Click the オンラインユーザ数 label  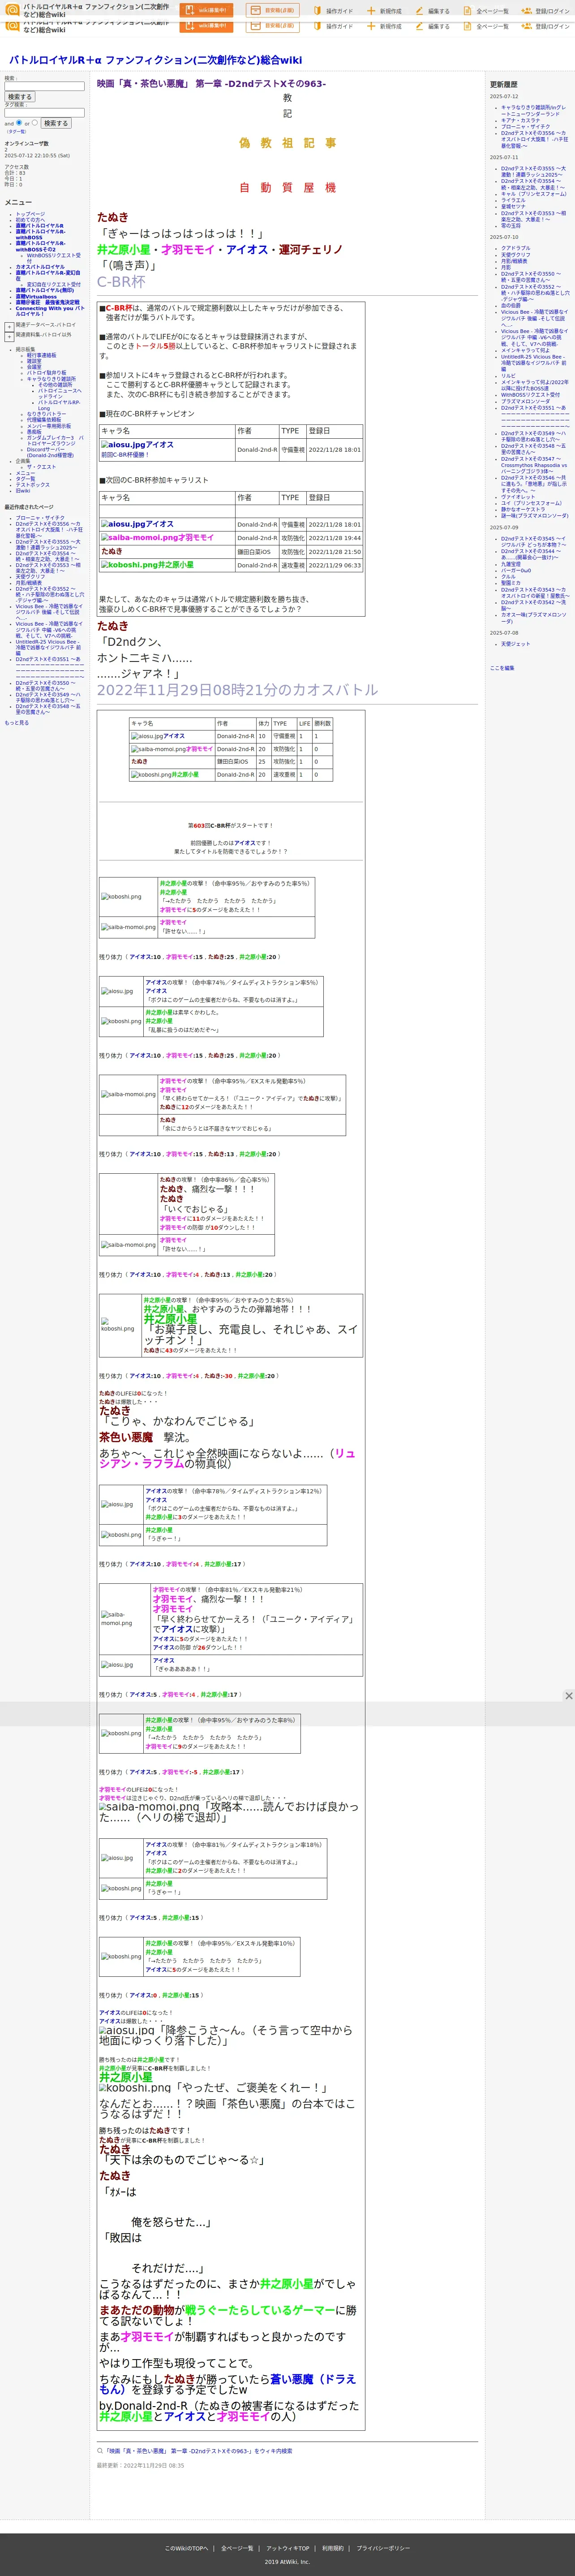coord(26,143)
